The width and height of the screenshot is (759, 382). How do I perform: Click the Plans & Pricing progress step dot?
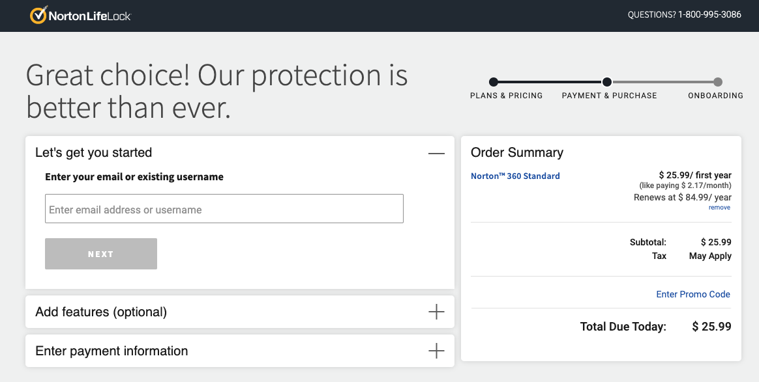pyautogui.click(x=492, y=82)
